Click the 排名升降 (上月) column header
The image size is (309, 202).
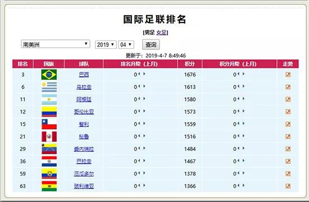coord(140,64)
